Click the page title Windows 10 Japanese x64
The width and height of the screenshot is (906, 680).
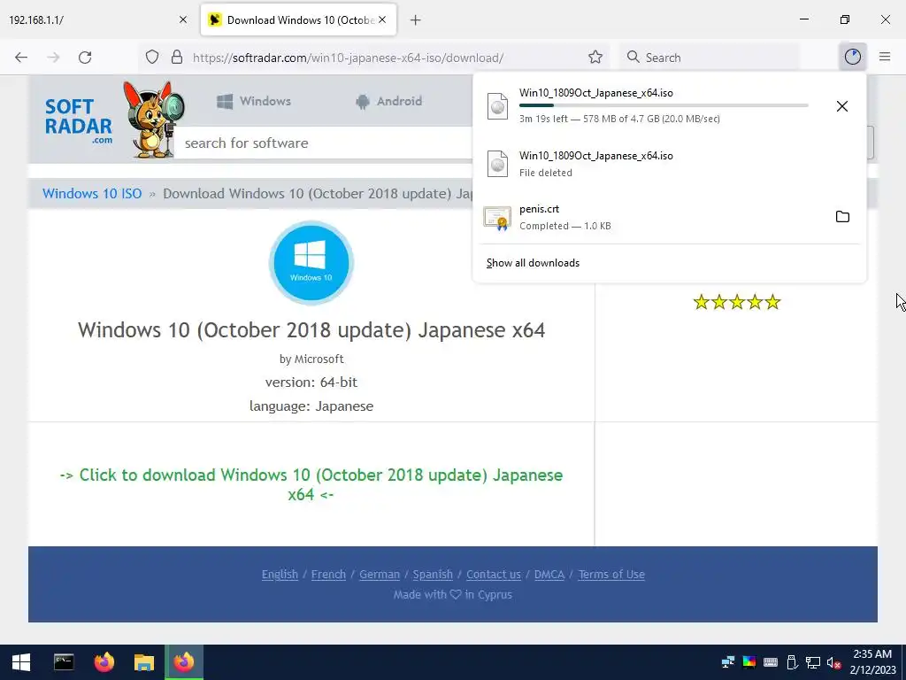pyautogui.click(x=311, y=330)
